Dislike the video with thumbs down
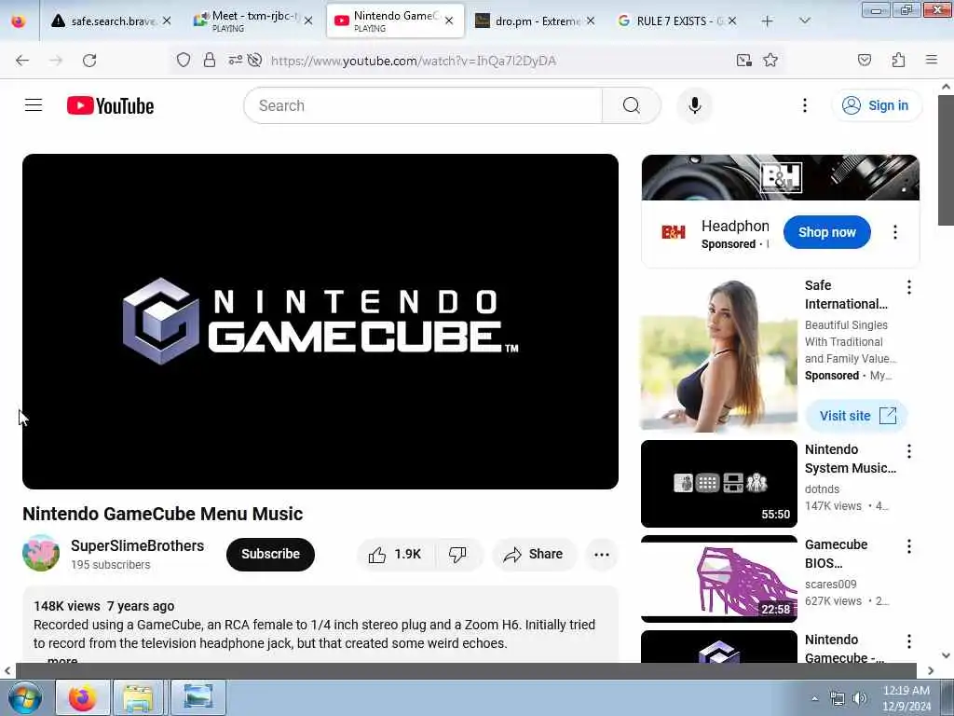Screen dimensions: 954x716 [x=457, y=554]
